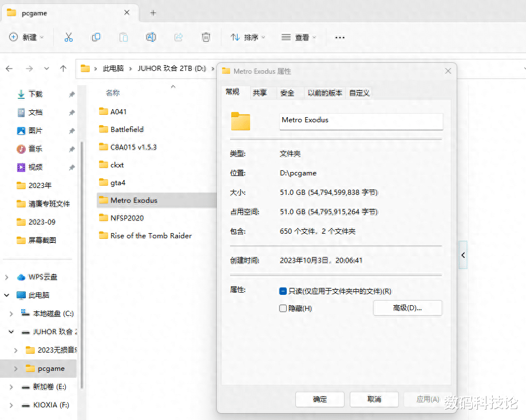526x420 pixels.
Task: Open the 2023年 folder in sidebar
Action: click(x=39, y=185)
